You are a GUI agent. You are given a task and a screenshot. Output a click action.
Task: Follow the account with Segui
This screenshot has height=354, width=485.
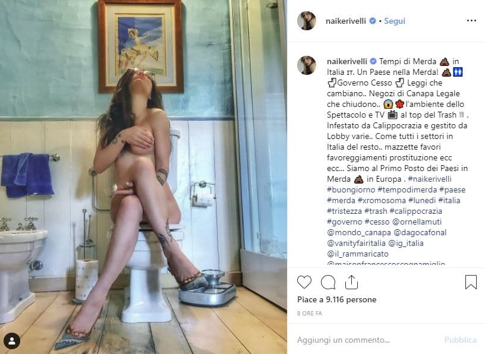(395, 21)
